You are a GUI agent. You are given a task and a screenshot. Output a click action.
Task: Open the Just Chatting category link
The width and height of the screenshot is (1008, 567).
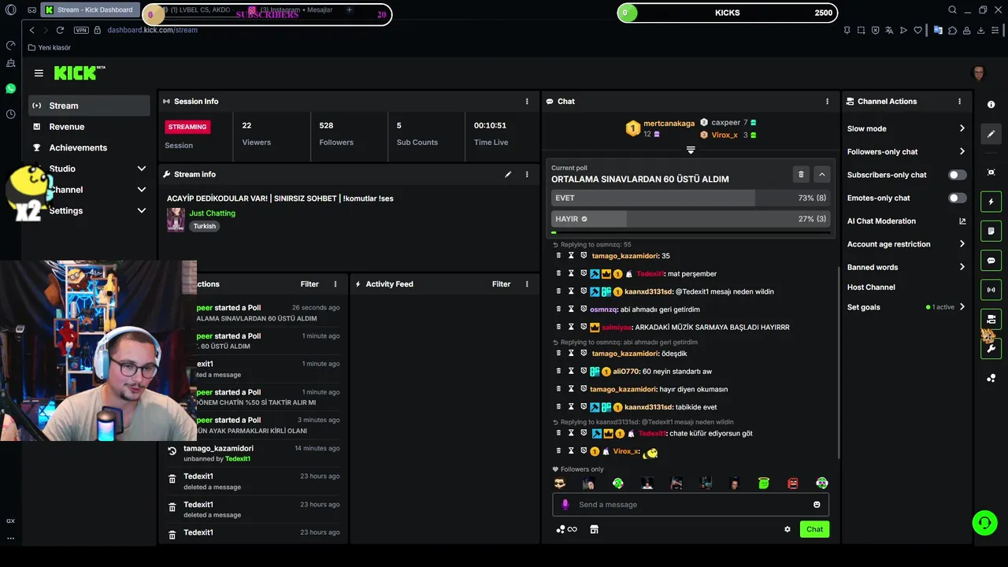click(x=212, y=213)
